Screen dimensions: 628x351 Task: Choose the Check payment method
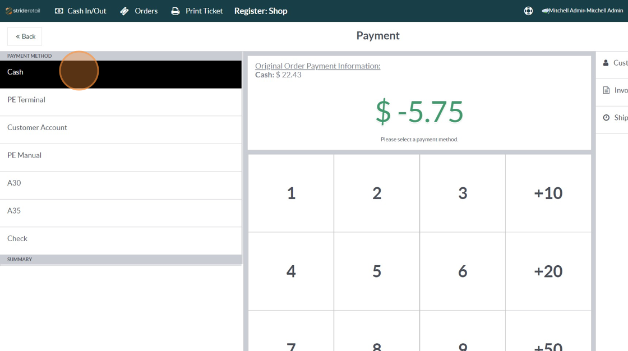pyautogui.click(x=121, y=241)
